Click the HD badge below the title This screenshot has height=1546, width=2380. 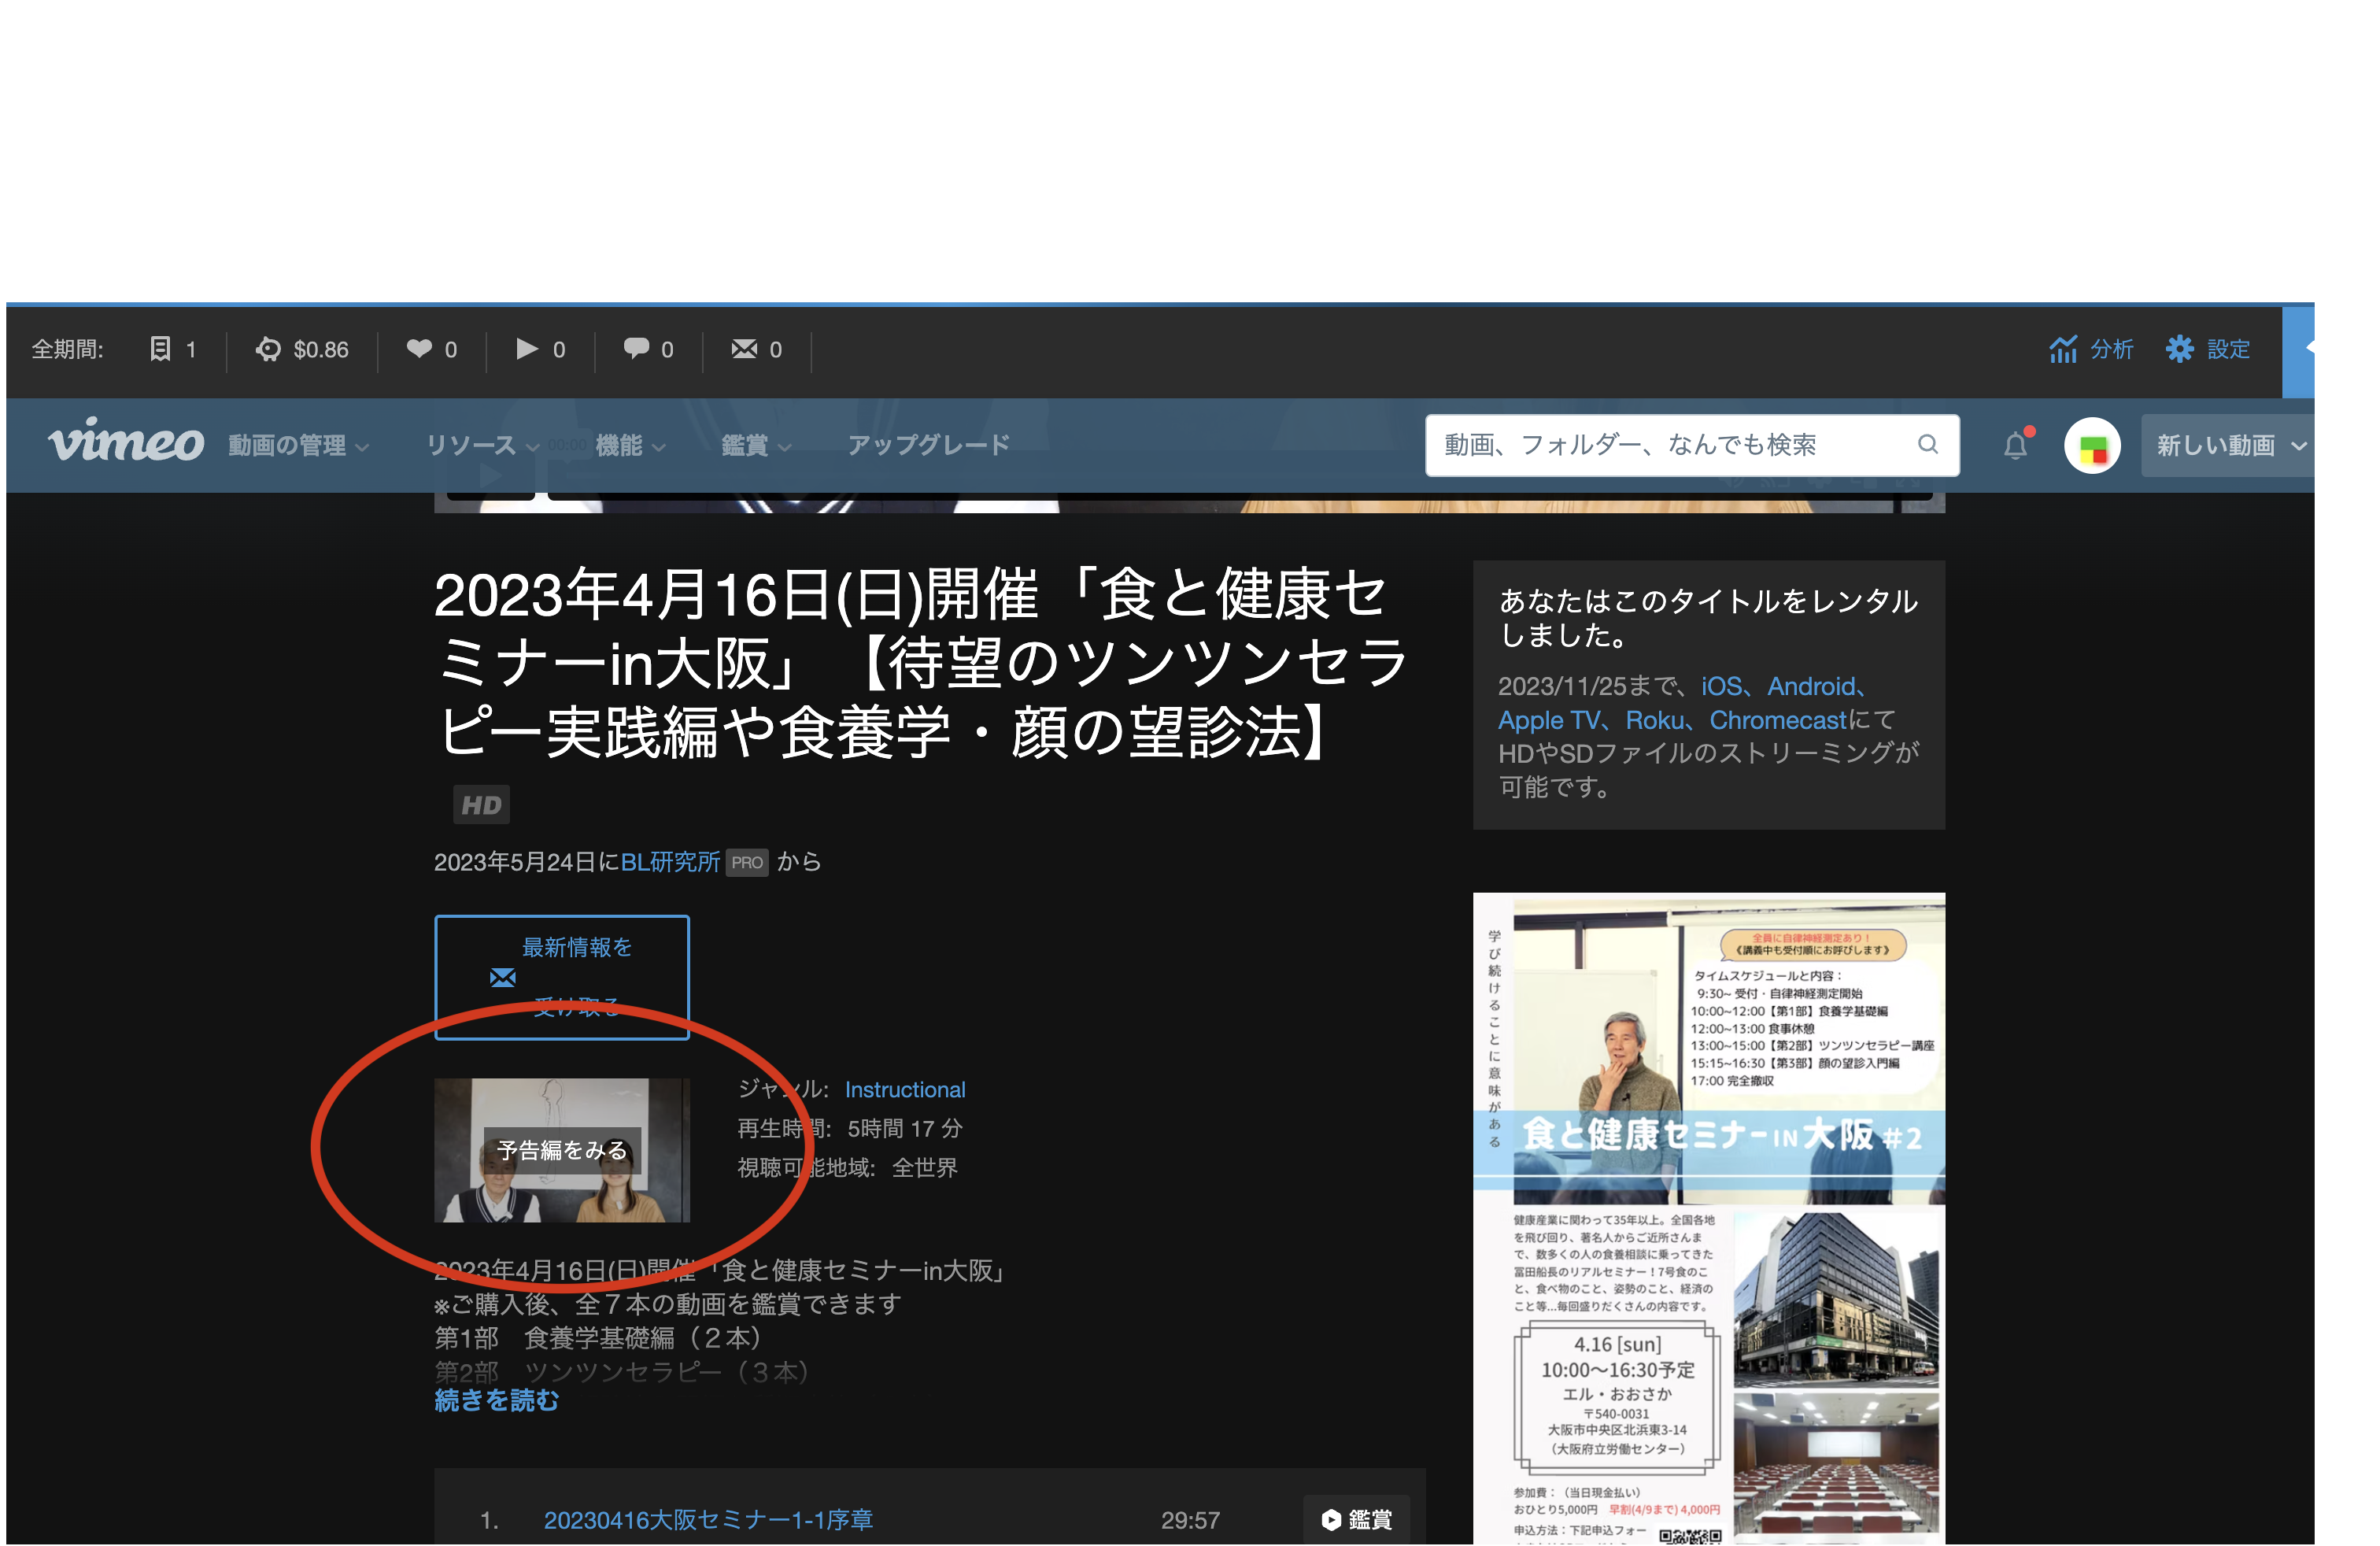coord(481,805)
